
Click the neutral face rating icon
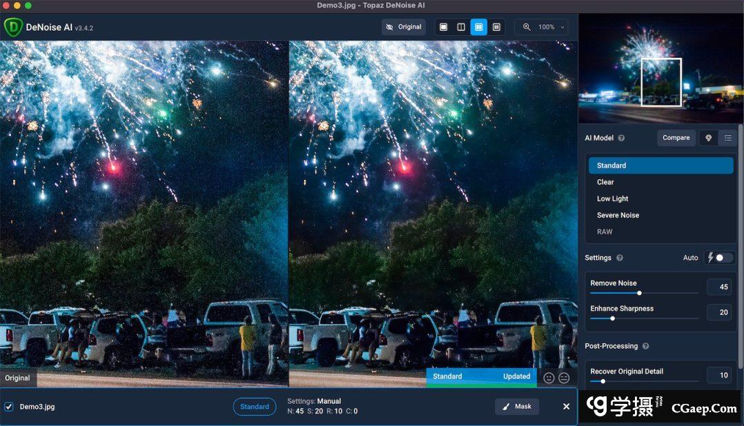tap(565, 378)
